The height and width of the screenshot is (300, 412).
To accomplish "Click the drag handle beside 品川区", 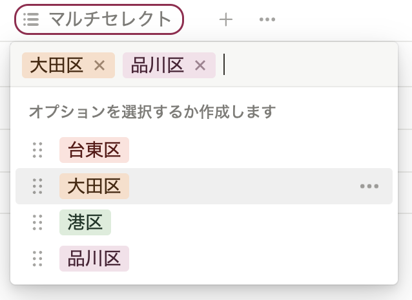I will 37,259.
